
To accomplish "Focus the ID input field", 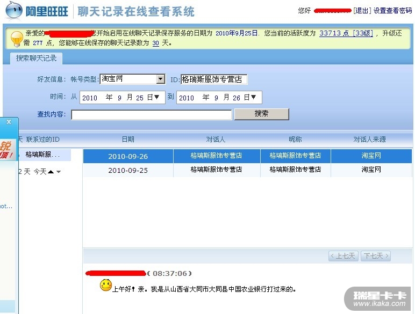I will point(214,79).
